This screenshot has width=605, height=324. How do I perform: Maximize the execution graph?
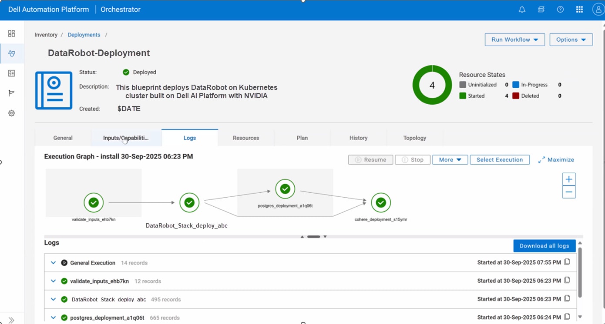tap(556, 160)
